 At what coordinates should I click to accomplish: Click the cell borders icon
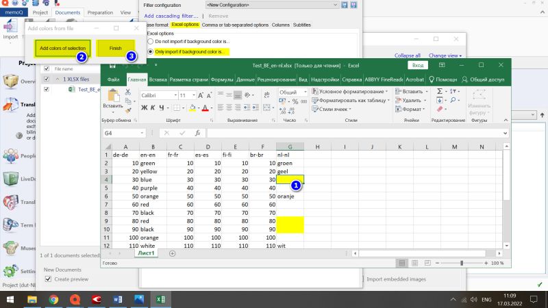177,108
